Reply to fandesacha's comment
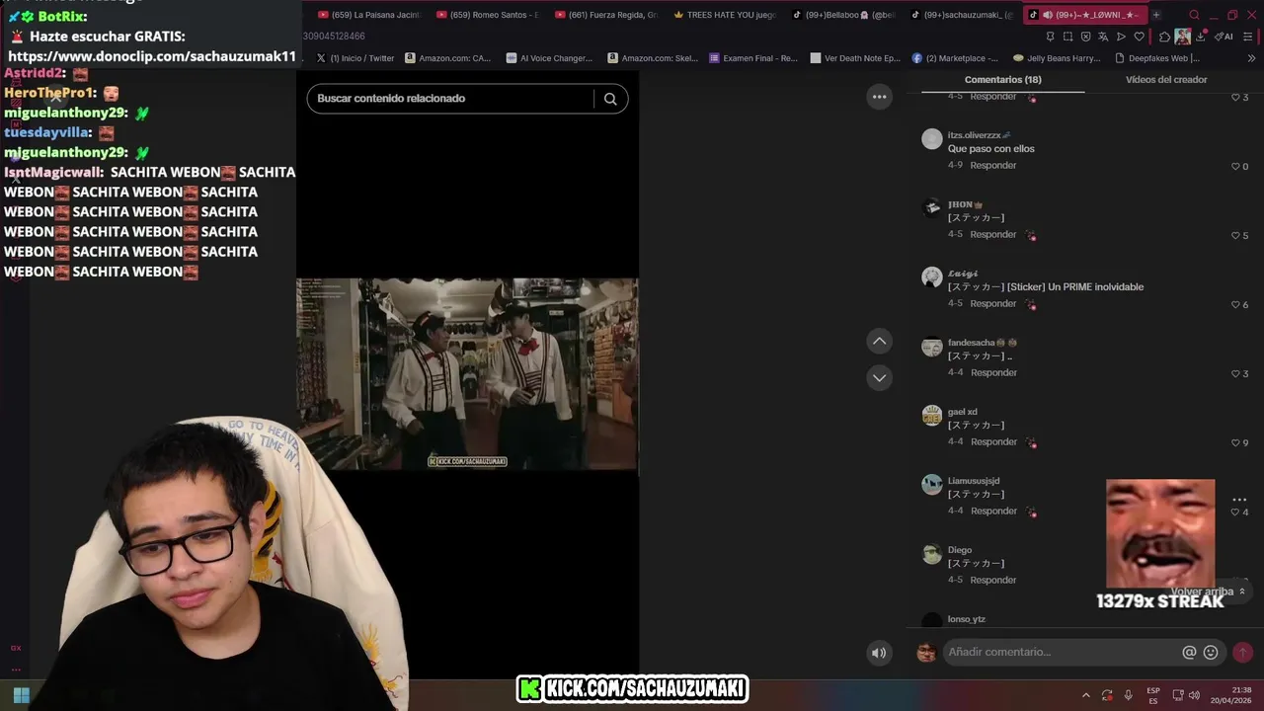The image size is (1264, 711). click(x=992, y=373)
